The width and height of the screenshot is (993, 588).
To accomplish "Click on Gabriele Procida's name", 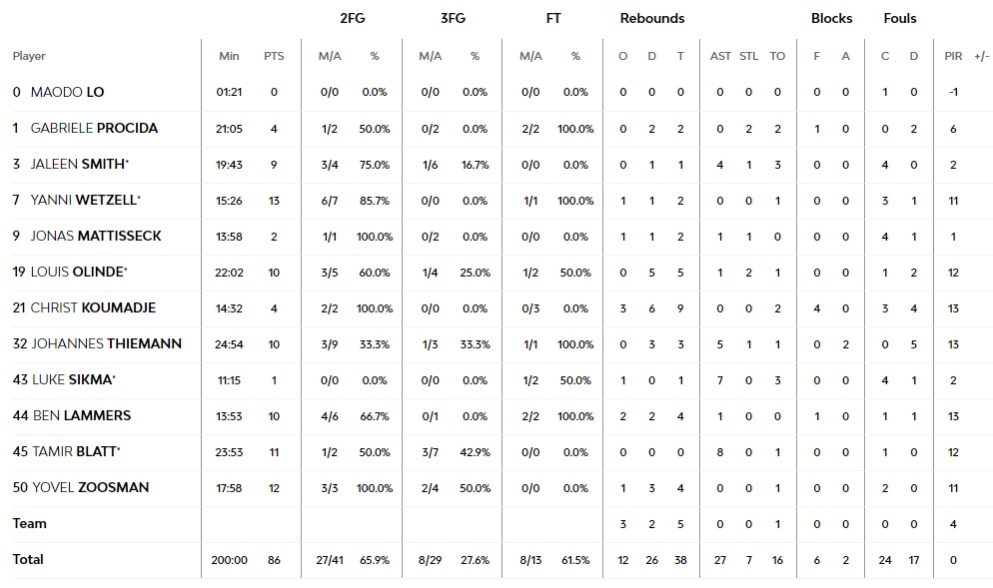I will coord(94,128).
